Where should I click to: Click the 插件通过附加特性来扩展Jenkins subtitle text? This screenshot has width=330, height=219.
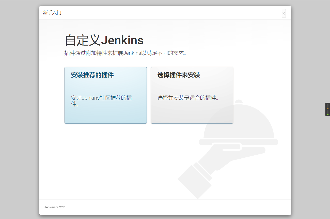(x=126, y=53)
